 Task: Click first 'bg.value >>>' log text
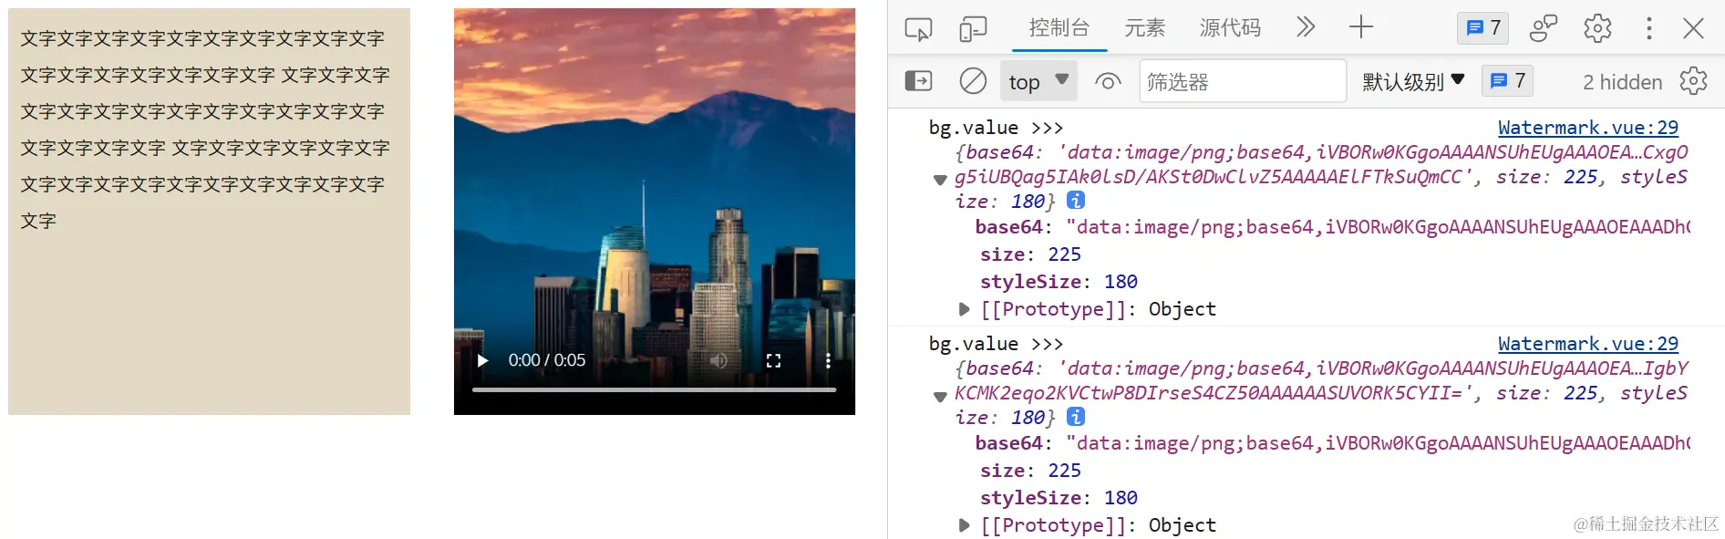tap(996, 128)
